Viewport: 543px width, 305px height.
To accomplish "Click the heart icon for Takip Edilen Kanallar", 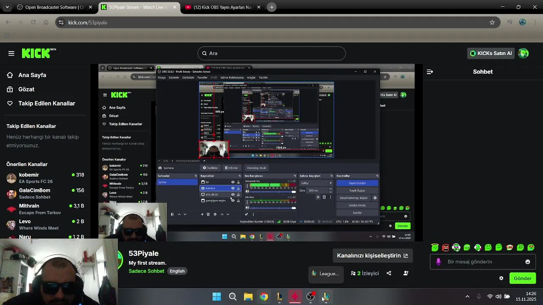I will (10, 103).
